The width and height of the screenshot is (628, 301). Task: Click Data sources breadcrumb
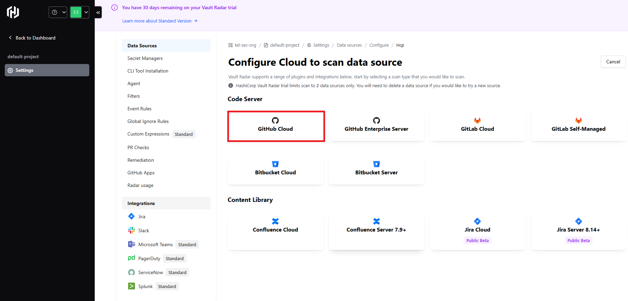pos(349,45)
